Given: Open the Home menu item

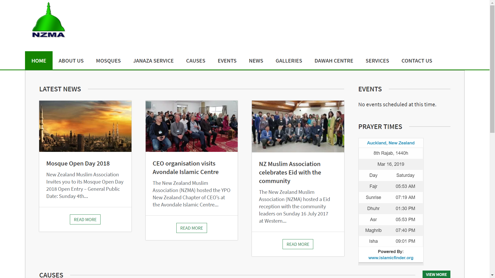Looking at the screenshot, I should click(x=39, y=60).
